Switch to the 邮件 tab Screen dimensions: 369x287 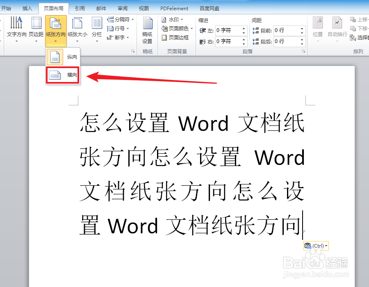[101, 9]
